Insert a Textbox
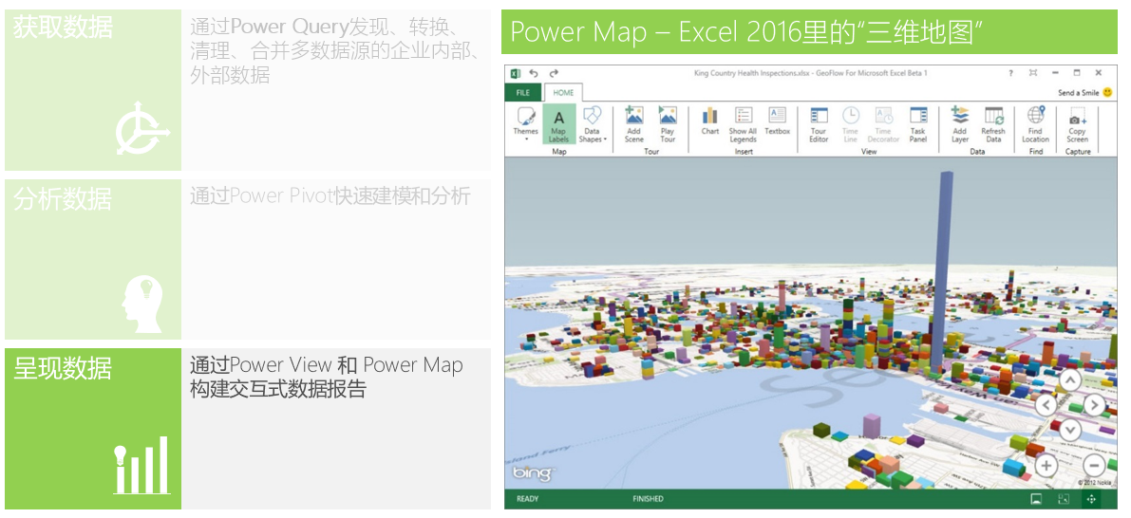The height and width of the screenshot is (518, 1131). (x=777, y=120)
